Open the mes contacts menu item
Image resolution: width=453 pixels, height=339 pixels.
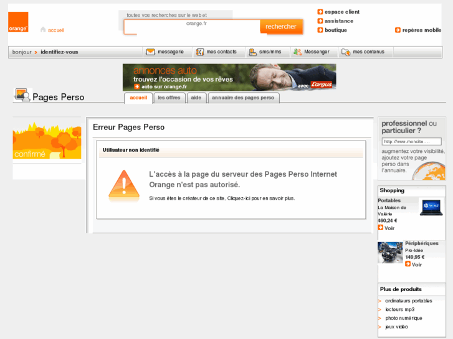coord(222,52)
